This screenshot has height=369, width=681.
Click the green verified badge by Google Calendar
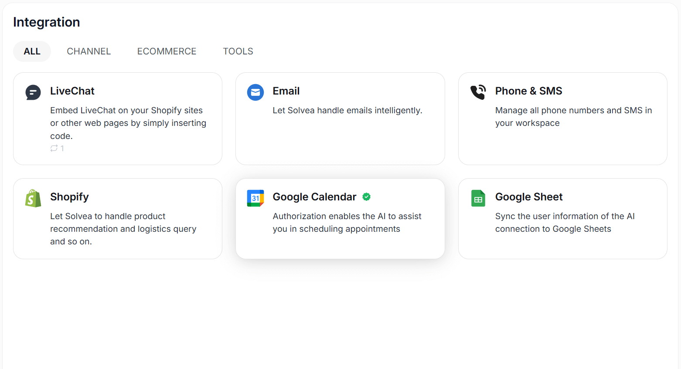coord(367,197)
